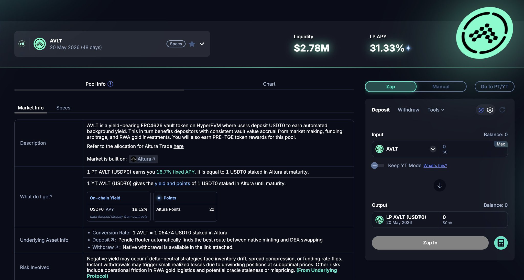Click the auto-routing refresh 'A' icon
Screen dimensions: 524x280
pyautogui.click(x=481, y=110)
